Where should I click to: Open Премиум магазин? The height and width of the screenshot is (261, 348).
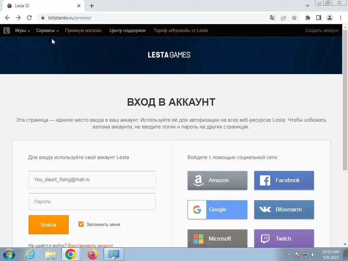coord(83,30)
